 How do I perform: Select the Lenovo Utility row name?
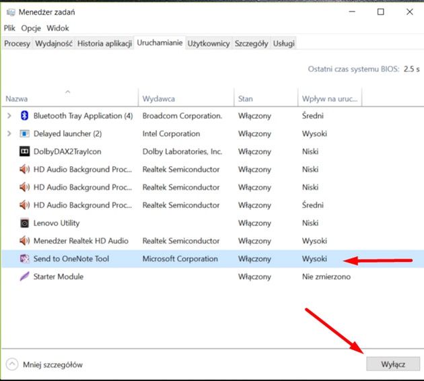click(x=57, y=223)
